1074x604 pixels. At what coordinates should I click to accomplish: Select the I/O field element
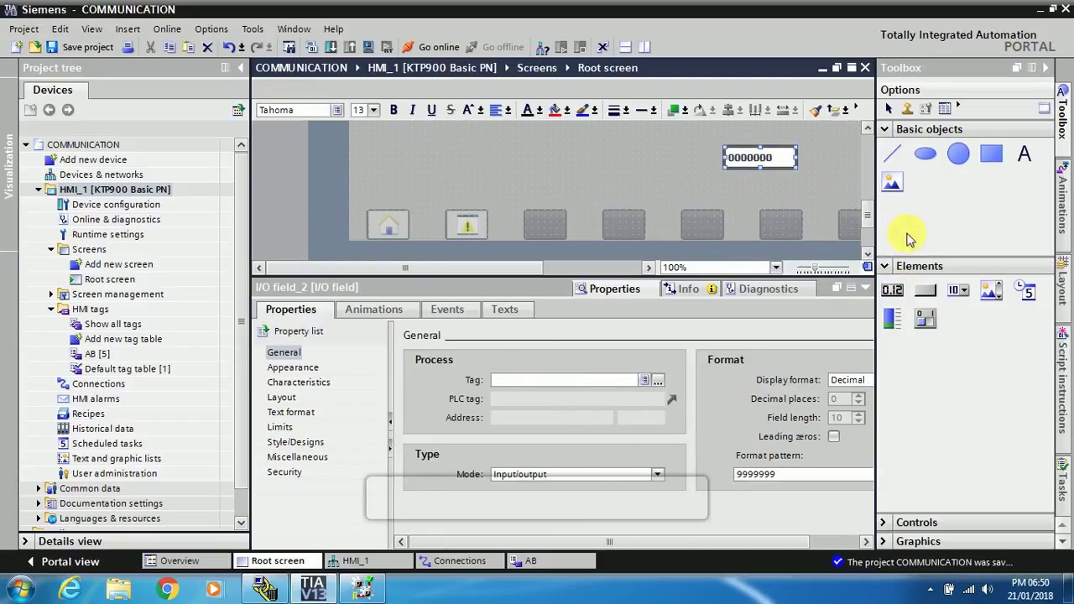(892, 290)
